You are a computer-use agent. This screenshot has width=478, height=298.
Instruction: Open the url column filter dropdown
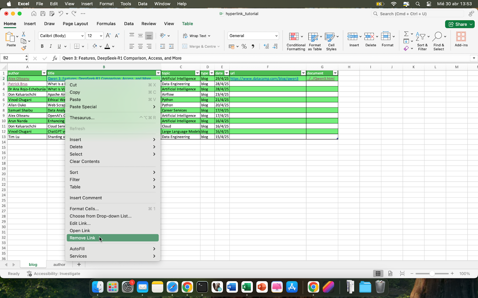pyautogui.click(x=303, y=73)
